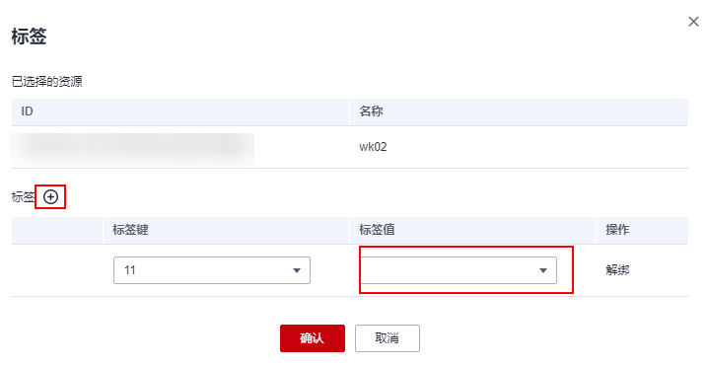Close the 标签 dialog with the X
This screenshot has height=368, width=708.
point(693,22)
